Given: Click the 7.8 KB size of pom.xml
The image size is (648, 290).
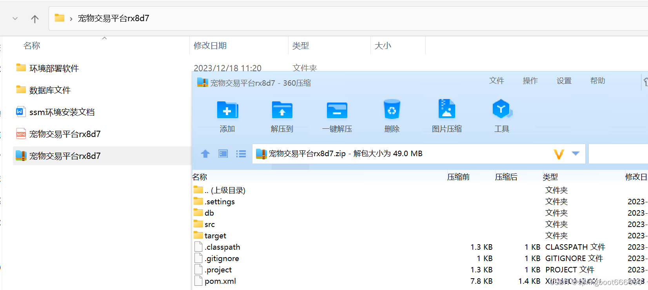Looking at the screenshot, I should pos(481,281).
